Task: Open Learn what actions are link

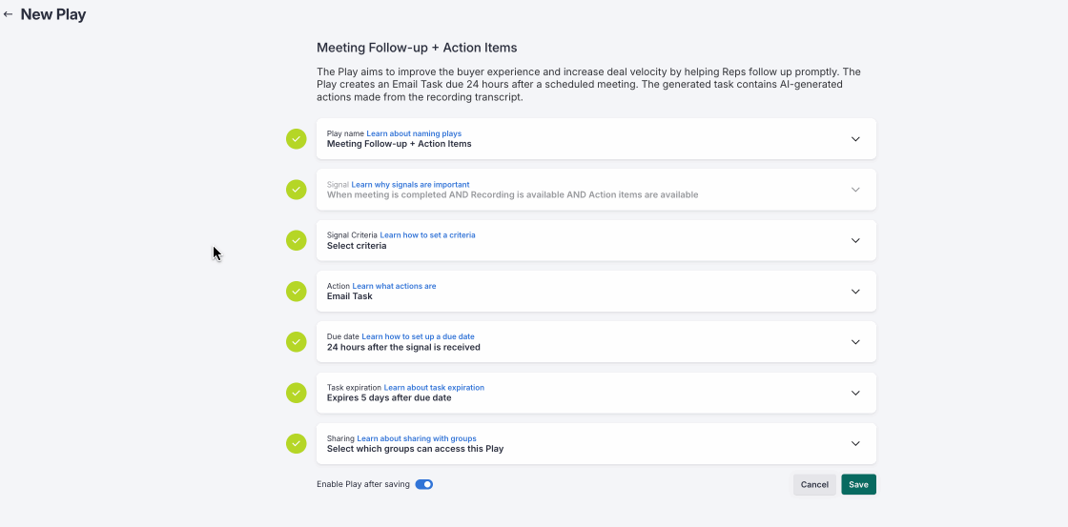Action: tap(394, 286)
